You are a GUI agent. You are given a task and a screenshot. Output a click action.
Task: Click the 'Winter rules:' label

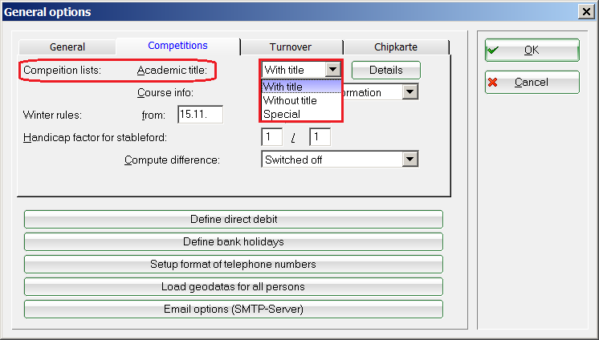(52, 115)
